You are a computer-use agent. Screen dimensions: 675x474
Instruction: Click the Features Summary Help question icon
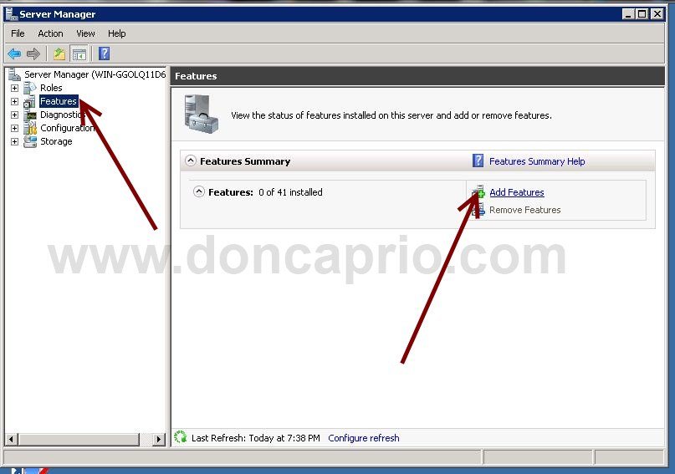click(x=478, y=161)
